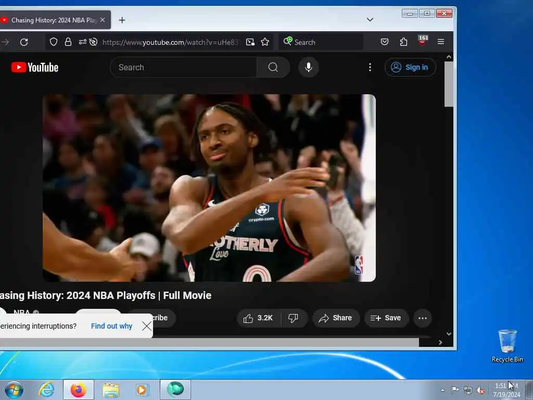
Task: Open Firefox extensions puzzle icon
Action: [403, 42]
